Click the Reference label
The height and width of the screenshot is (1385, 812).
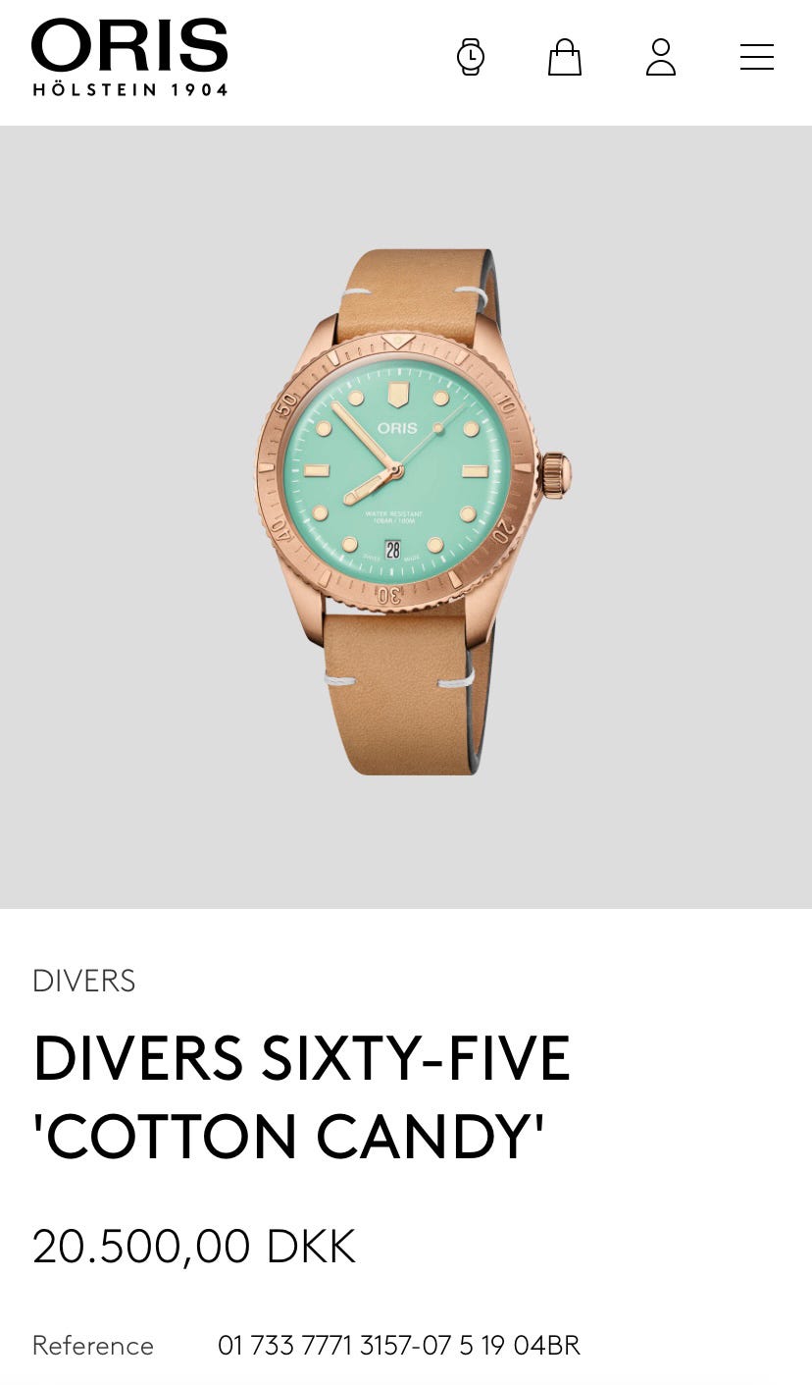pyautogui.click(x=93, y=1345)
